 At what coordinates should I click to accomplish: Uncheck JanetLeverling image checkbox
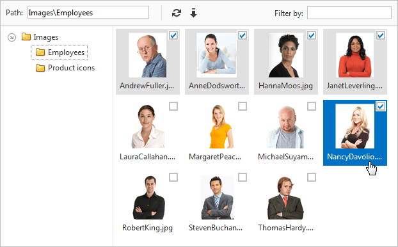(381, 35)
